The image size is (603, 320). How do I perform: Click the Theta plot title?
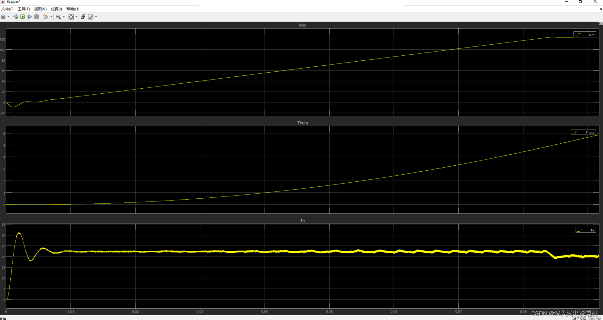click(x=303, y=123)
